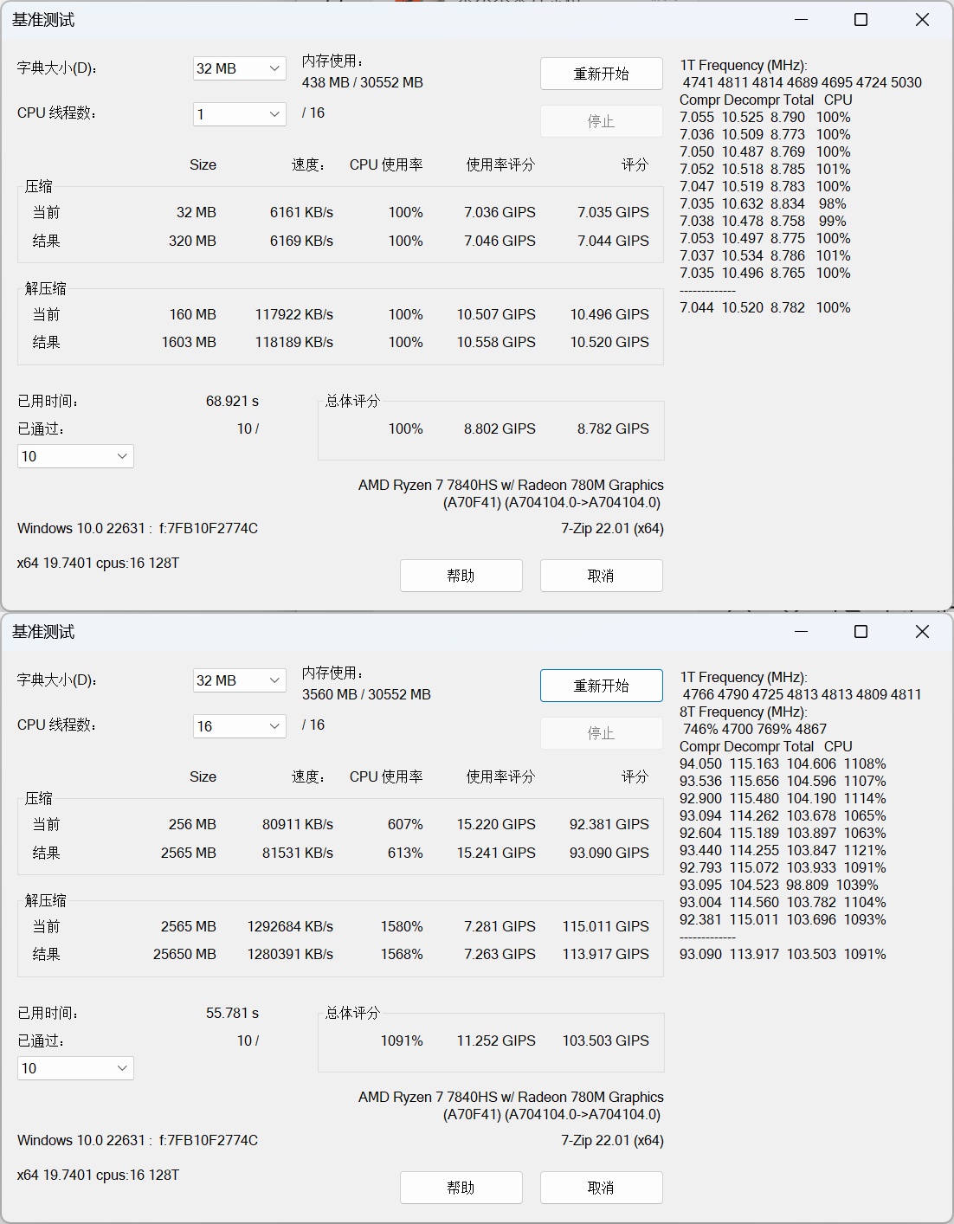Click decompression speed 1280391 KB/s
The height and width of the screenshot is (1224, 954).
290,954
